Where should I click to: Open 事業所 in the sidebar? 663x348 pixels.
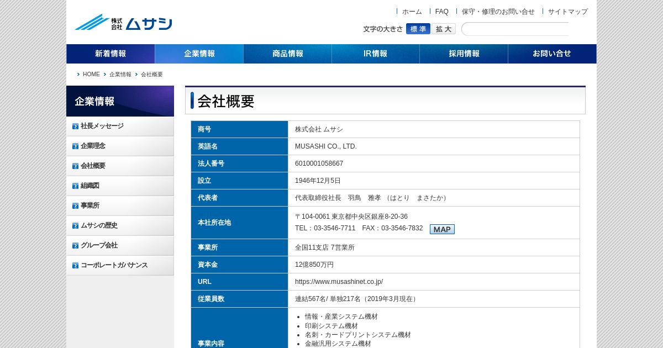pyautogui.click(x=120, y=205)
